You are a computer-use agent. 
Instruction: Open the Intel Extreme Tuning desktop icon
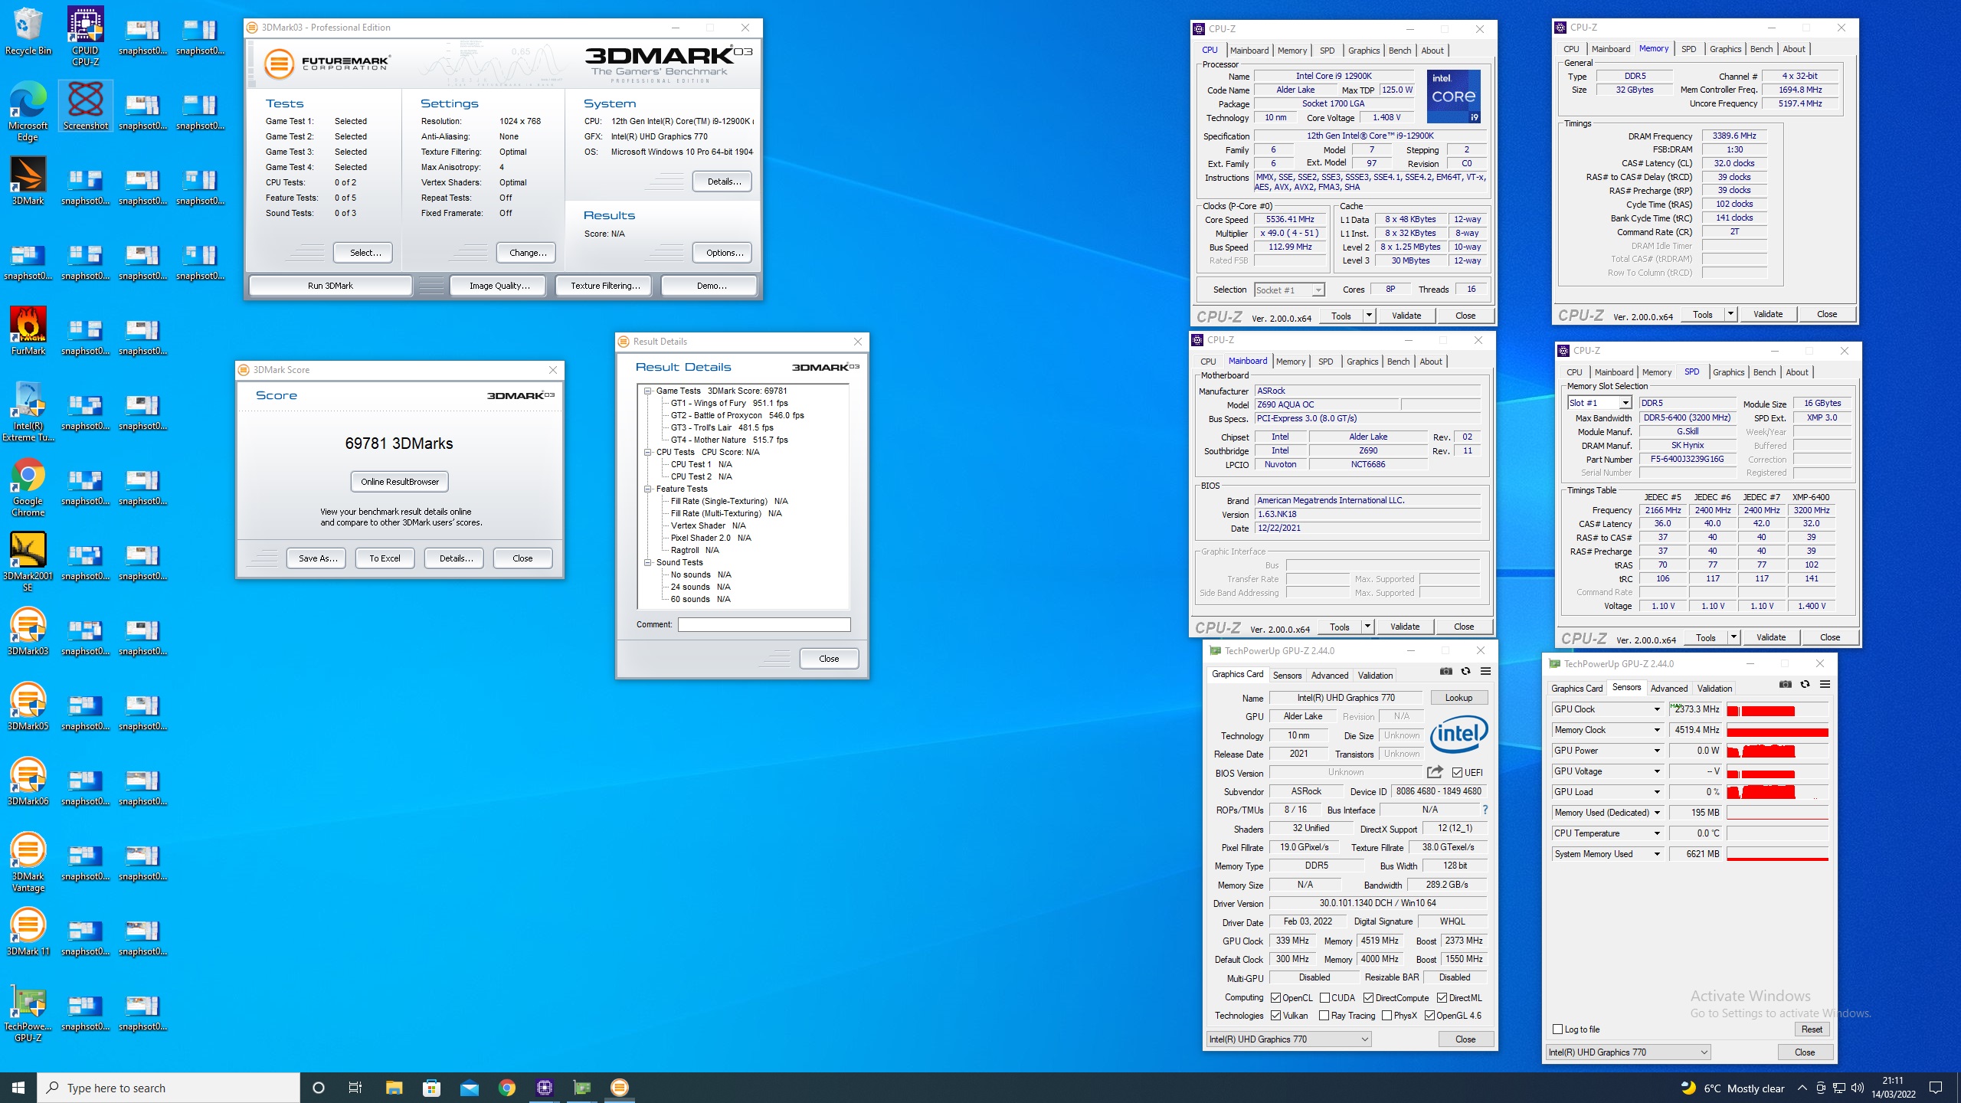(x=28, y=411)
